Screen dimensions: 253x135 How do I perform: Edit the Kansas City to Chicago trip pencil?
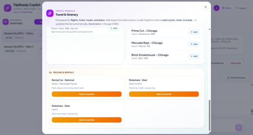pyautogui.click(x=41, y=35)
